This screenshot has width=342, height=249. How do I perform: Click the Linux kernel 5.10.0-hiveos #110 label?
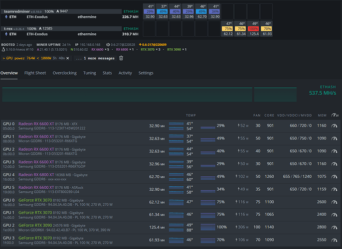tap(17, 50)
